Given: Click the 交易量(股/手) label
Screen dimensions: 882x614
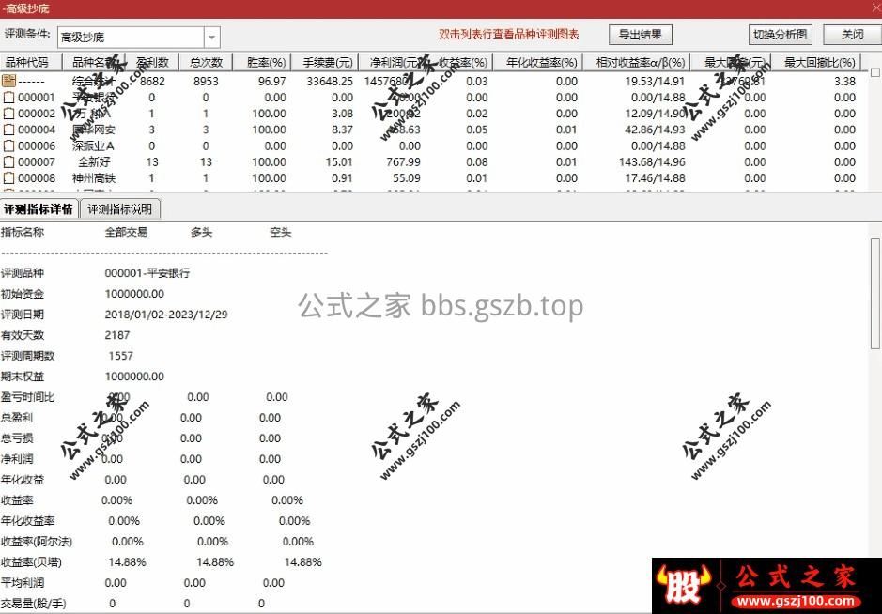Looking at the screenshot, I should point(33,604).
